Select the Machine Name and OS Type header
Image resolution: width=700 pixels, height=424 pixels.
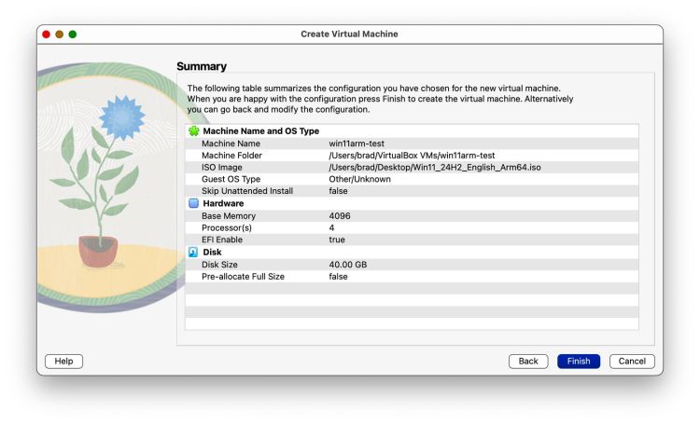point(261,131)
